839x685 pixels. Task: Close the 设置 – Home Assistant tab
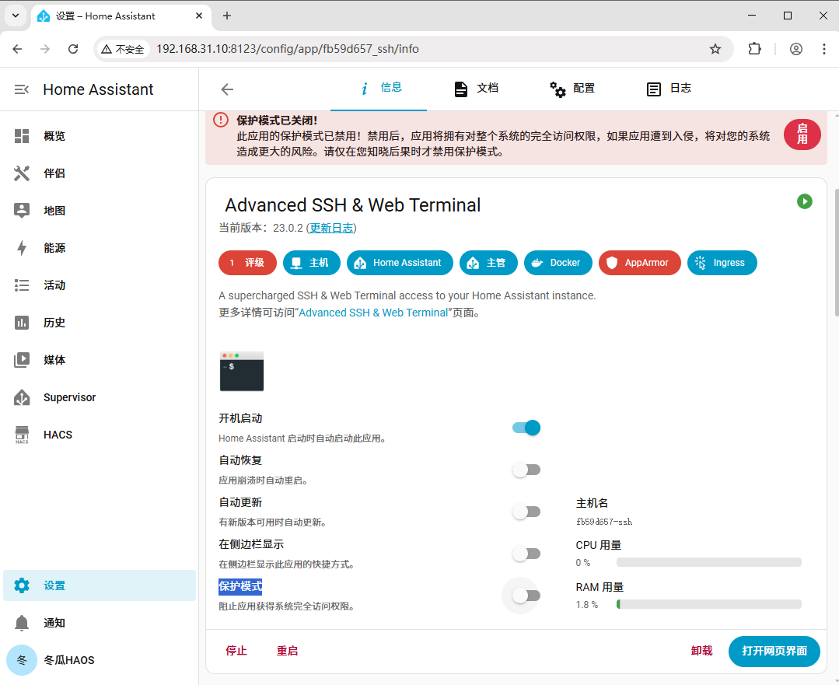[199, 16]
